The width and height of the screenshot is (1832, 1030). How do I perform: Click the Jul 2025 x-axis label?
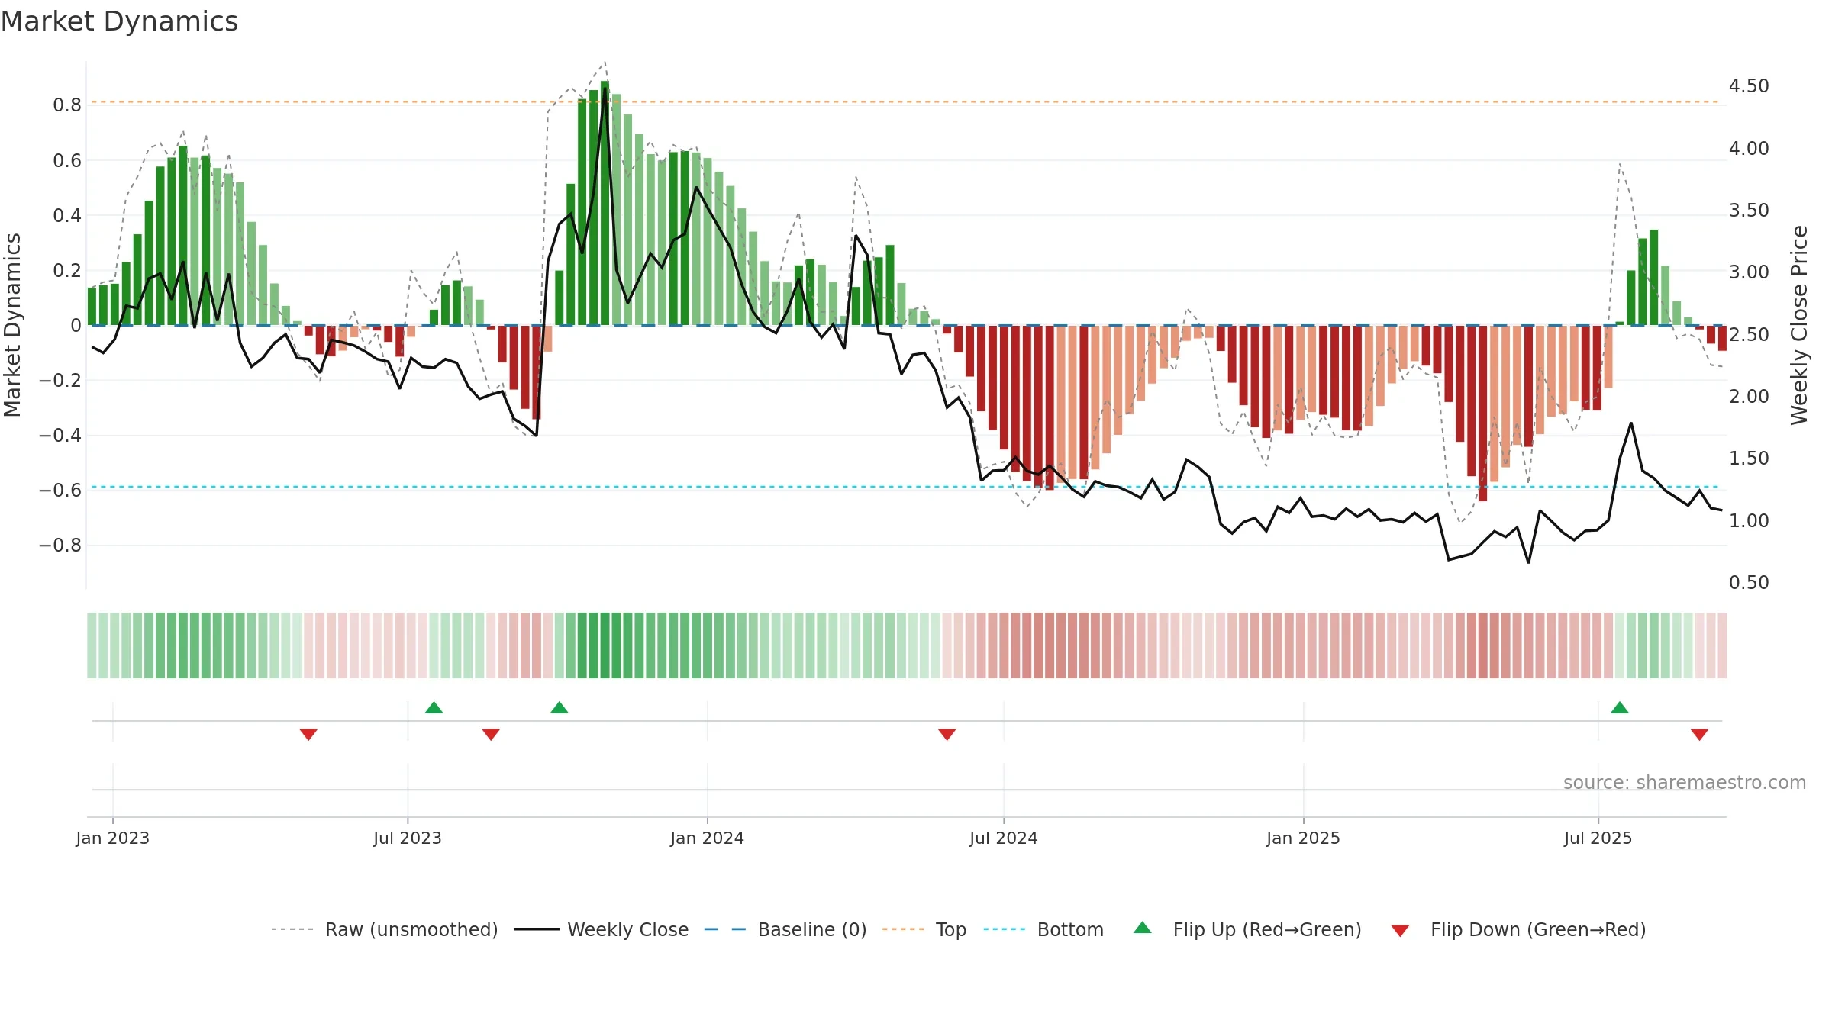coord(1598,838)
